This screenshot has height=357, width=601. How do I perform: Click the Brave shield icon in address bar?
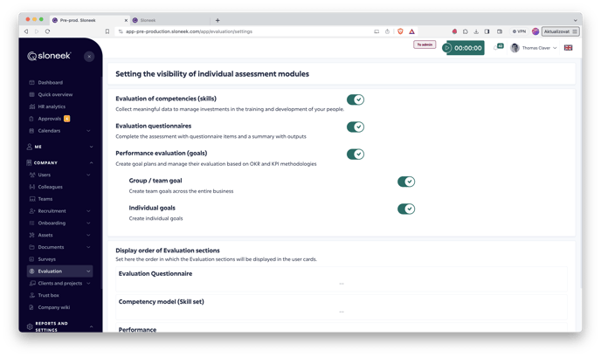coord(400,31)
